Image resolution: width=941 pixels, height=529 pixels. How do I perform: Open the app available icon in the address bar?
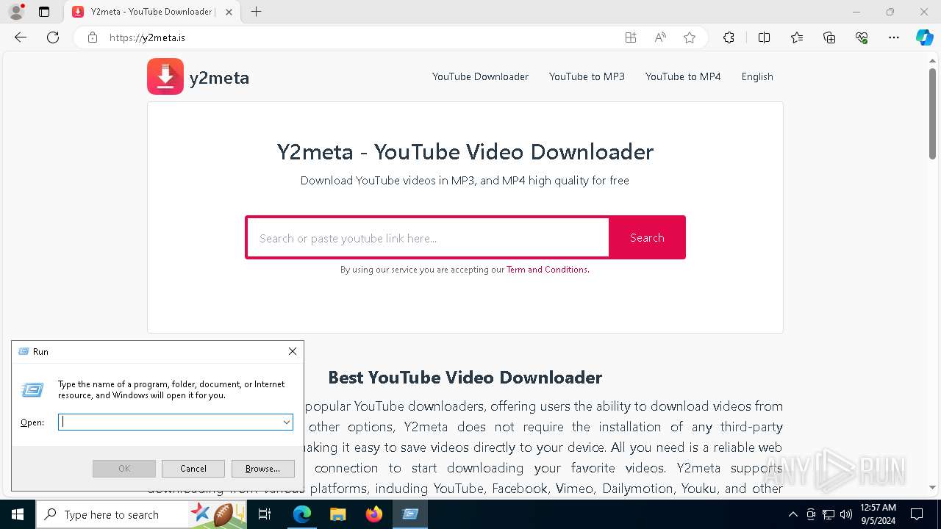631,37
